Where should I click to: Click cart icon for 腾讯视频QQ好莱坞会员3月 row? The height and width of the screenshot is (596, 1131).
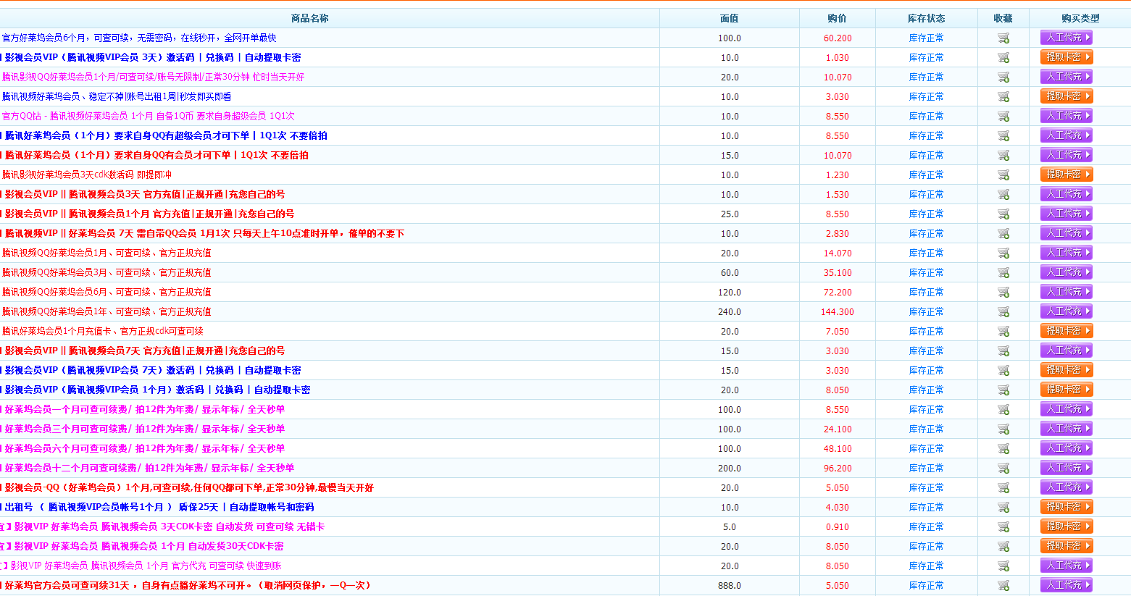pyautogui.click(x=1003, y=272)
